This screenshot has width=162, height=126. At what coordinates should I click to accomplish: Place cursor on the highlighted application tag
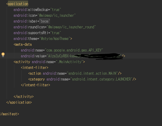pyautogui.click(x=18, y=4)
